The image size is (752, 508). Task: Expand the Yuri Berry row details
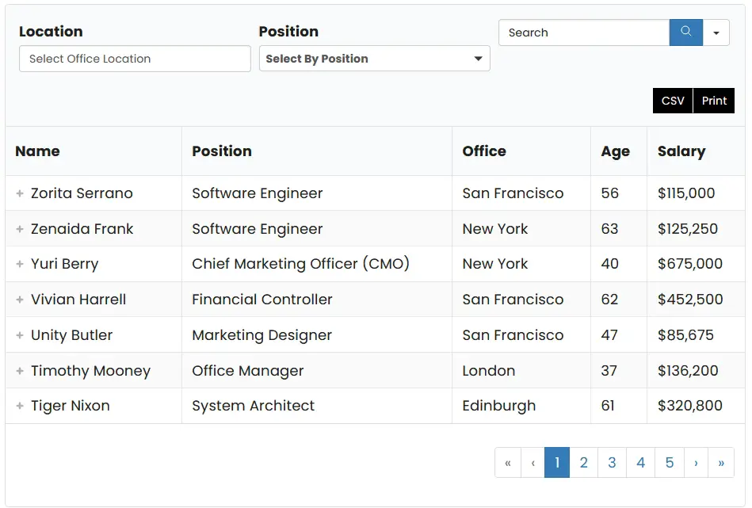tap(20, 264)
